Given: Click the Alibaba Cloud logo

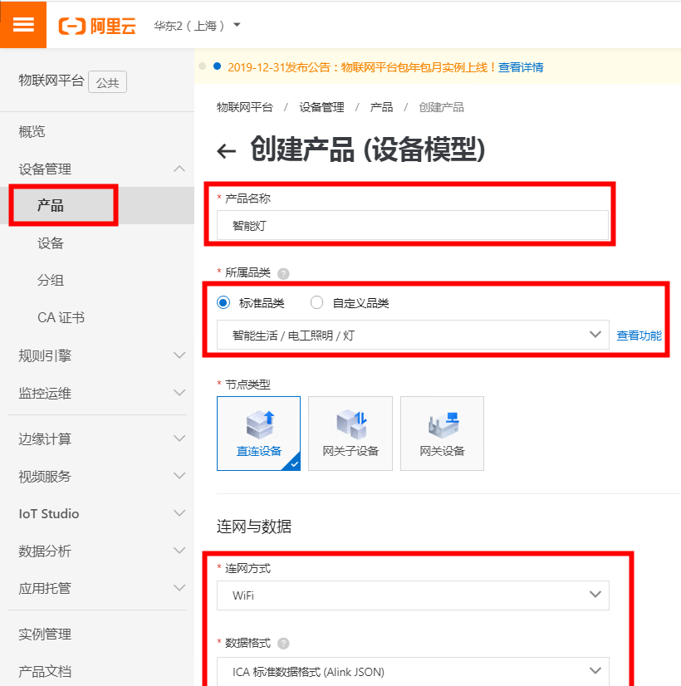Looking at the screenshot, I should tap(97, 27).
